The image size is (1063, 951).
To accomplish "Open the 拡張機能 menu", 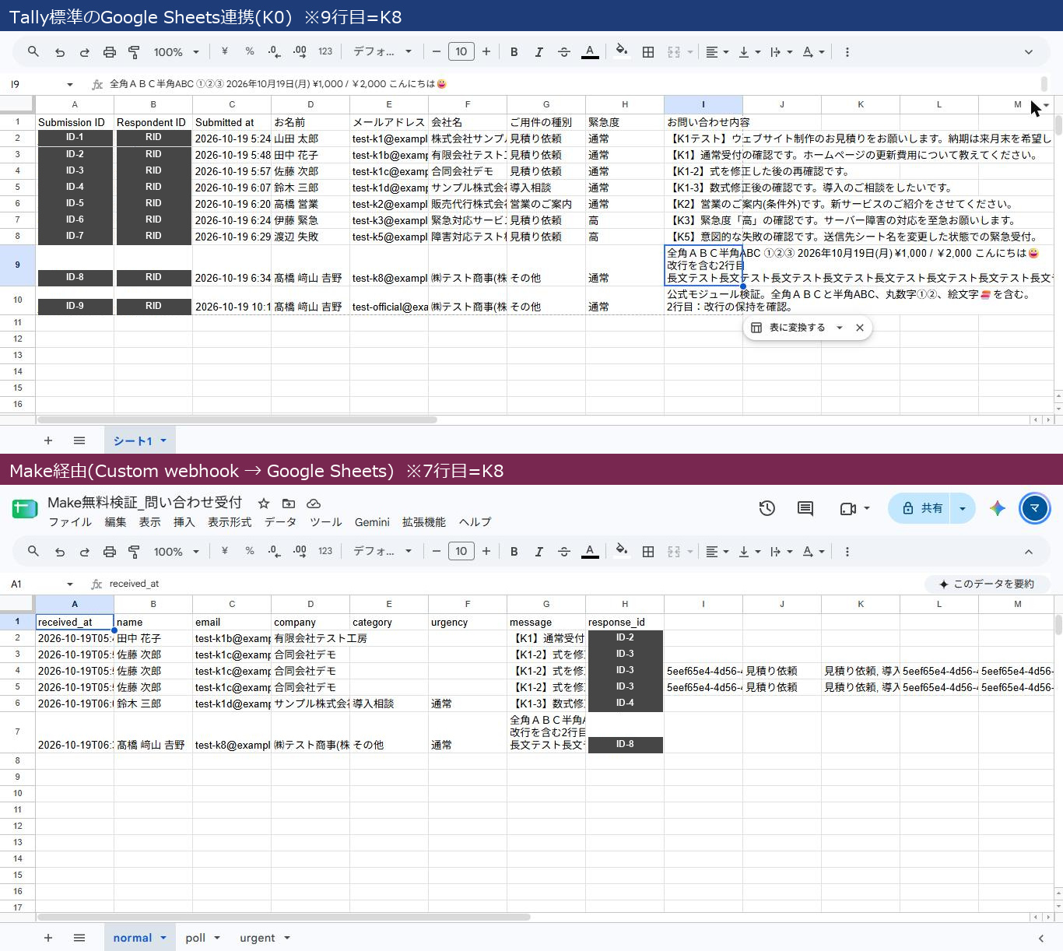I will (x=424, y=522).
